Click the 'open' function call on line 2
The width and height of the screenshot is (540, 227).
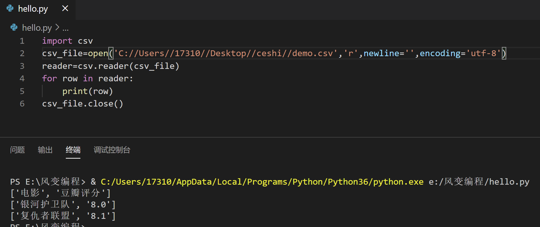click(x=98, y=54)
